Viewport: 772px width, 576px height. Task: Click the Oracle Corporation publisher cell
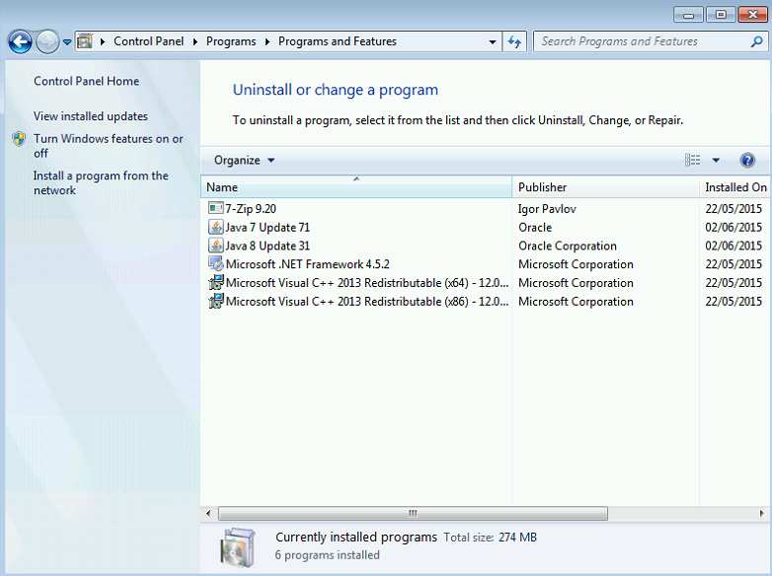(568, 246)
